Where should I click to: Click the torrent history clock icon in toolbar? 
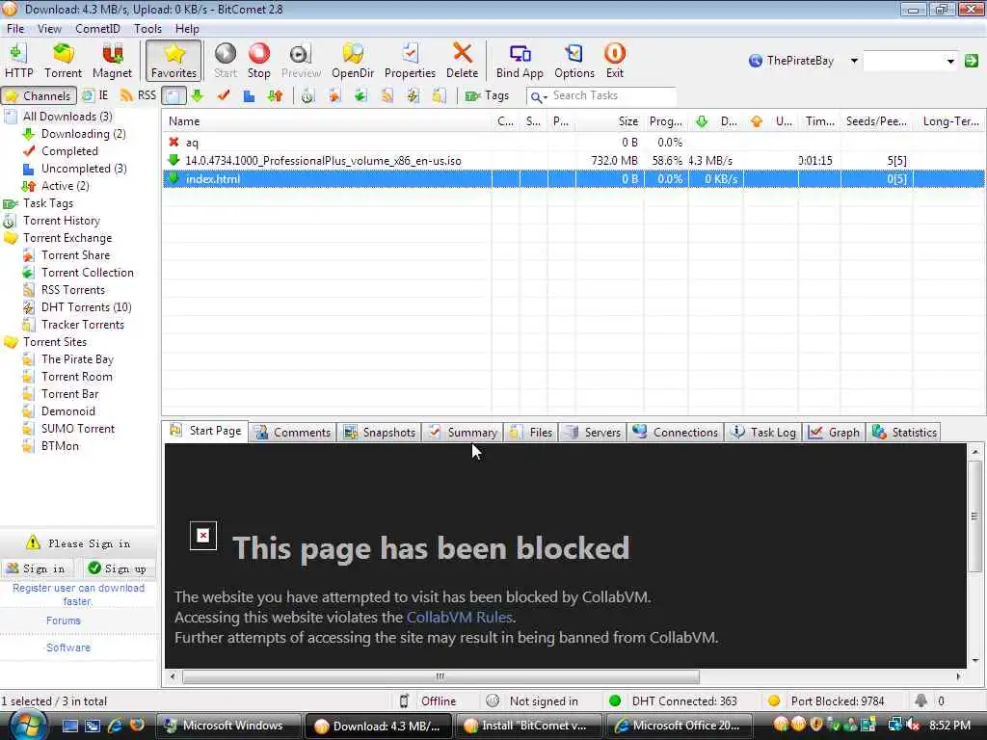click(x=307, y=95)
